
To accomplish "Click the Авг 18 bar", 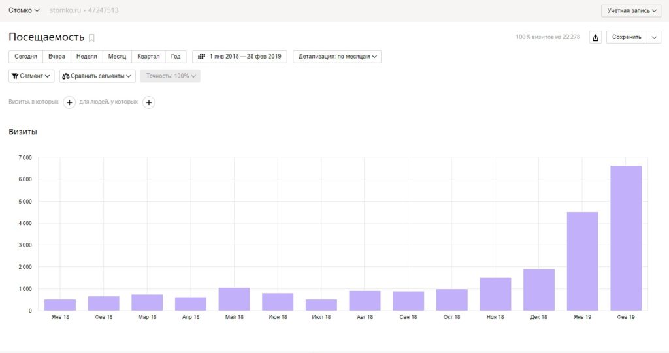I will coord(365,301).
